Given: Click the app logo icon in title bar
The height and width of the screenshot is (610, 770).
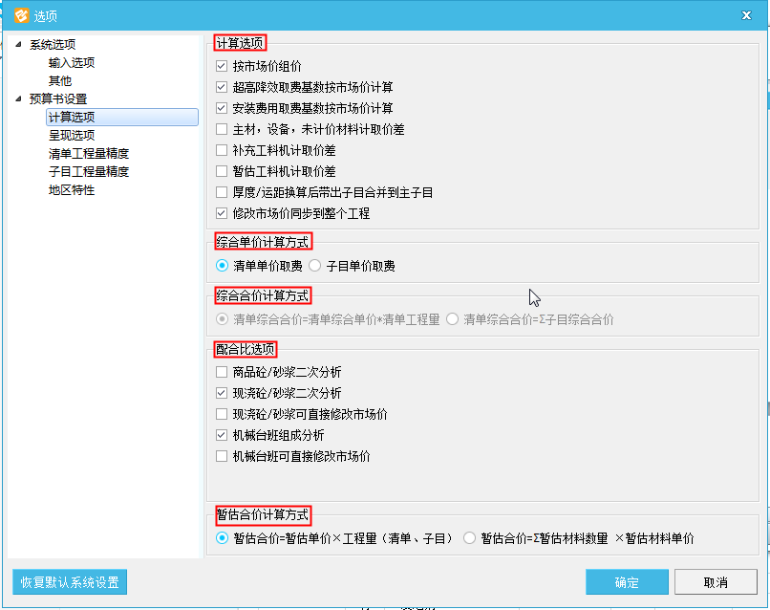Looking at the screenshot, I should [x=18, y=14].
